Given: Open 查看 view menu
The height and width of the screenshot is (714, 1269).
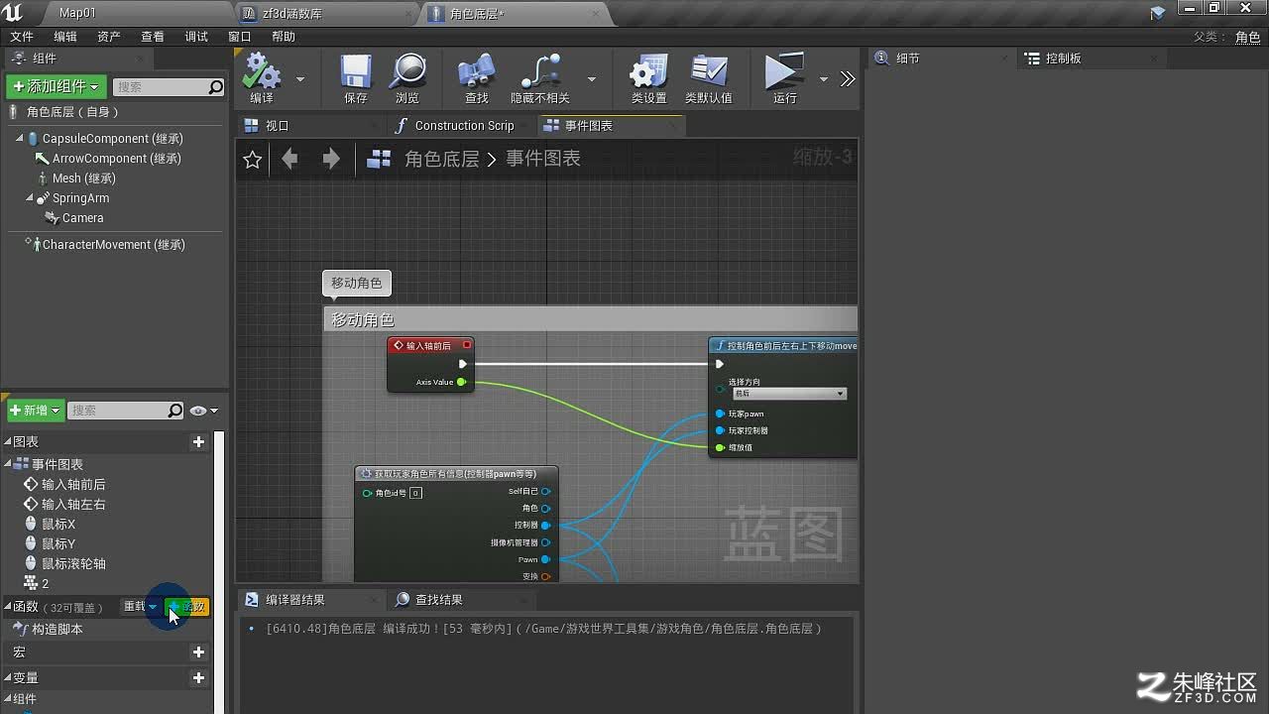Looking at the screenshot, I should 153,37.
